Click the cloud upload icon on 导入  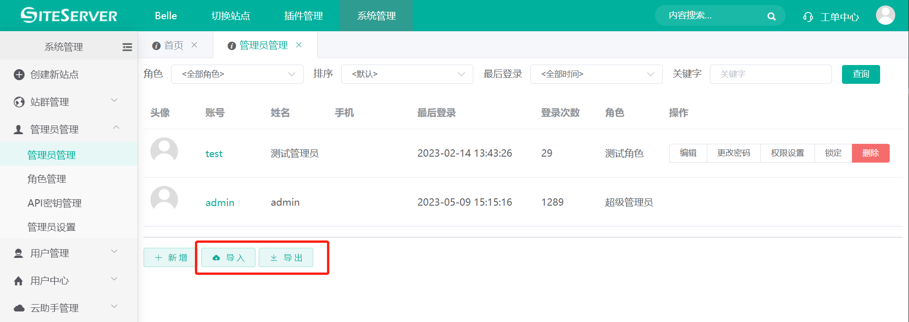click(x=216, y=258)
